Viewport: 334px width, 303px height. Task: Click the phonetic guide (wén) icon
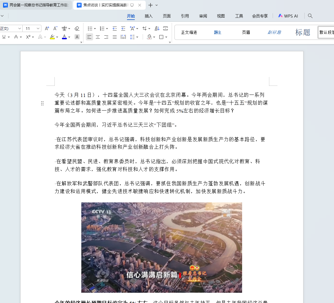(64, 28)
